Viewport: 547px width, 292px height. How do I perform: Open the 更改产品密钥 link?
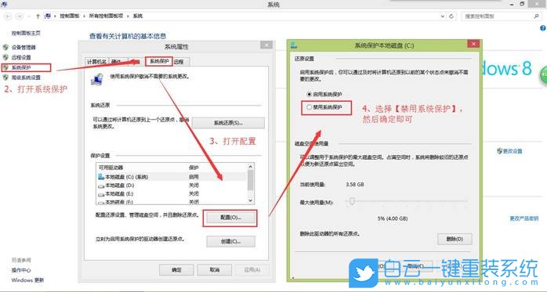(524, 218)
